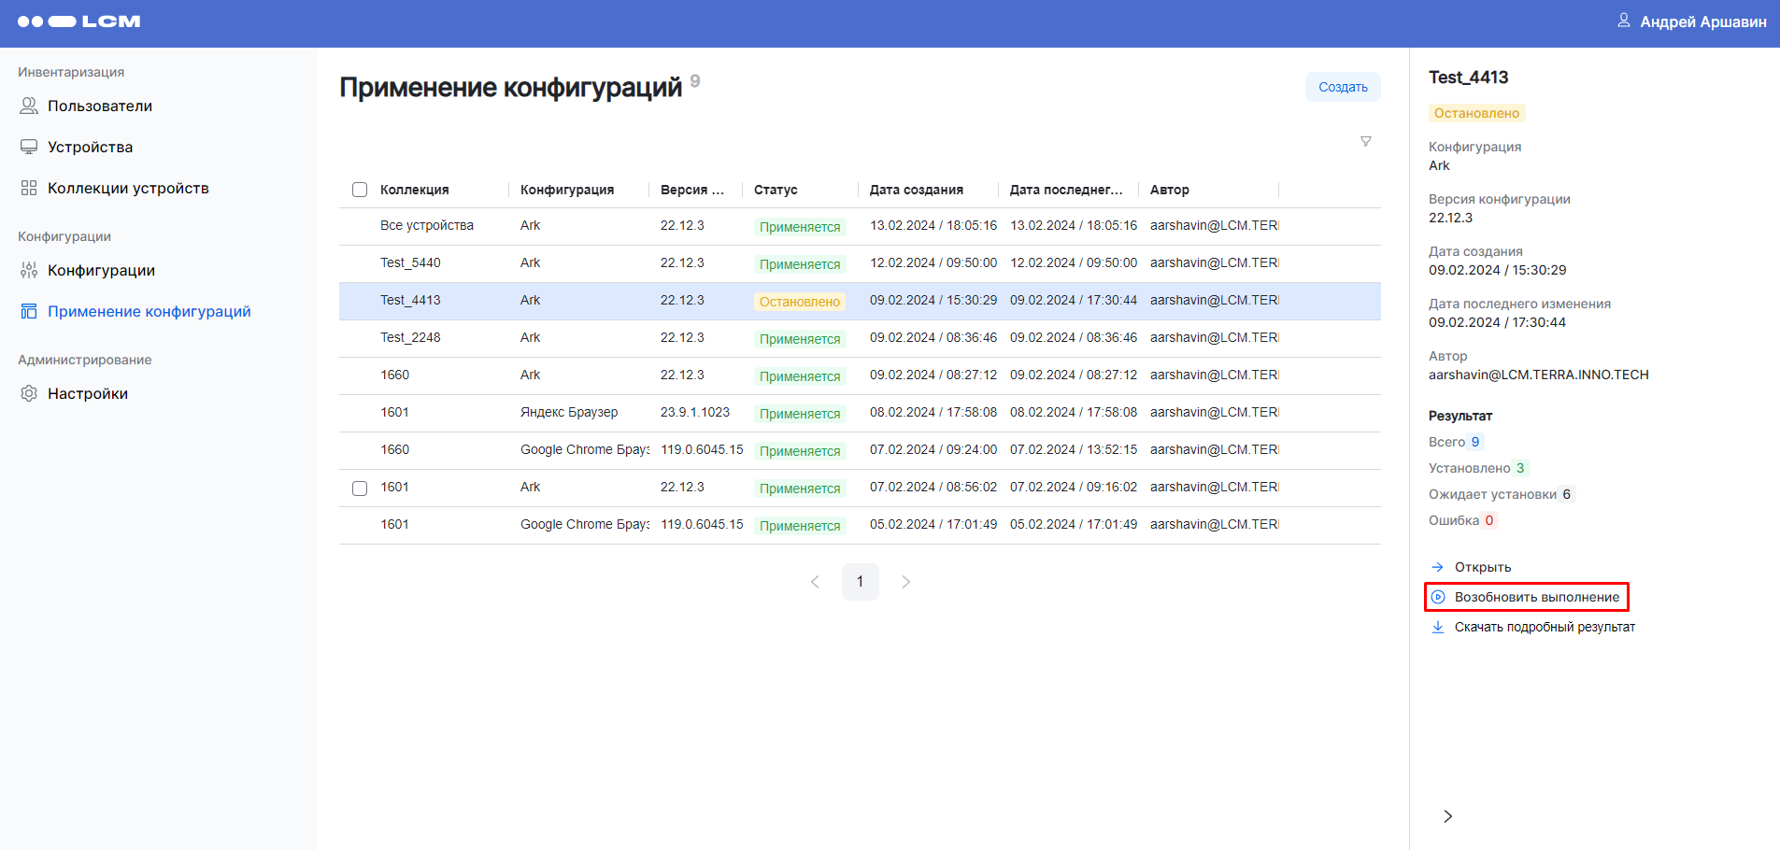Click the Пользователи sidebar icon

pyautogui.click(x=29, y=106)
